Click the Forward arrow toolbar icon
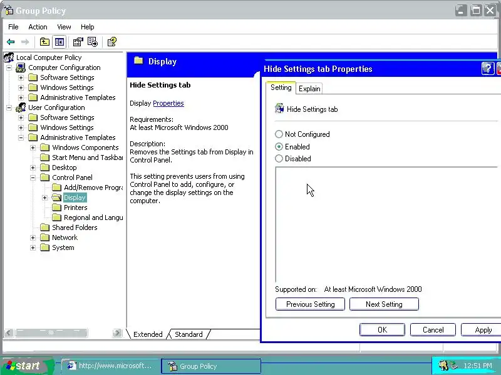The width and height of the screenshot is (501, 375). tap(25, 42)
